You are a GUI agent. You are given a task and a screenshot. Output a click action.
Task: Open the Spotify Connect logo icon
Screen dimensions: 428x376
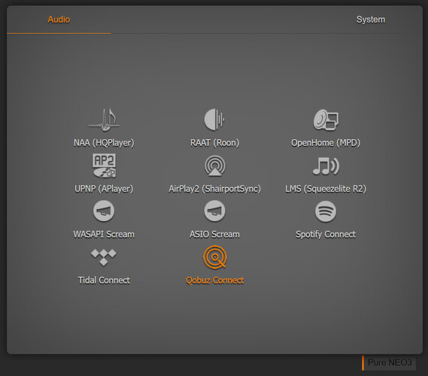click(x=326, y=211)
